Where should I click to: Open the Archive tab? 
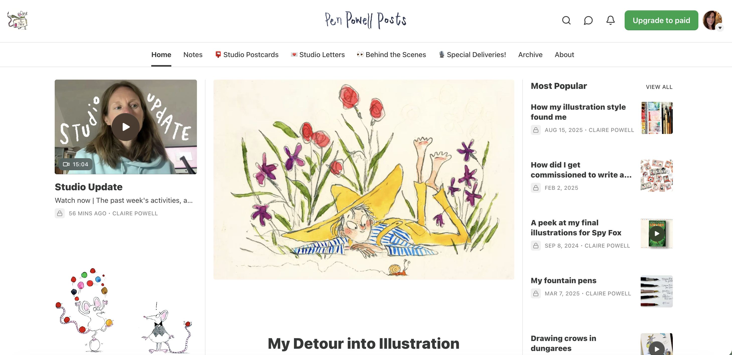coord(530,55)
